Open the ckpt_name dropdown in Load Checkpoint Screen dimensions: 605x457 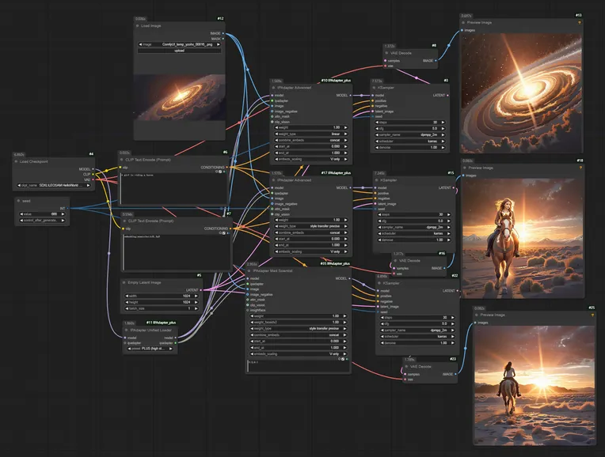pos(54,186)
